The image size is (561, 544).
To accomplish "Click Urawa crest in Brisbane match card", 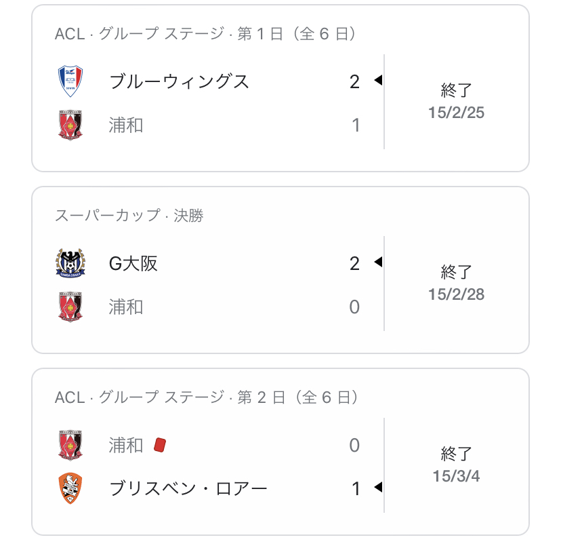I will pos(70,445).
